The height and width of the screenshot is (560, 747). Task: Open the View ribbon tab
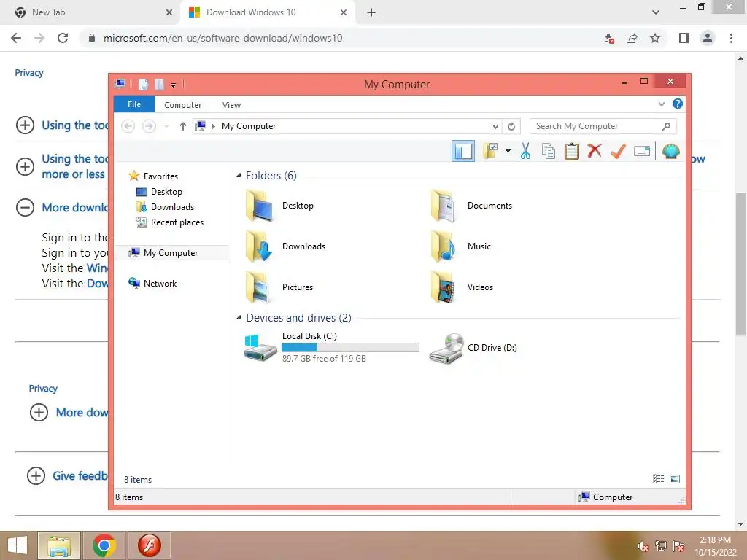pos(231,105)
